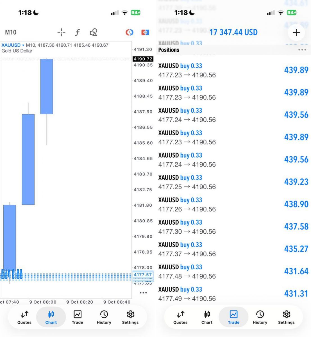This screenshot has width=311, height=337.
Task: Tap the 431.31 profit value
Action: (296, 293)
